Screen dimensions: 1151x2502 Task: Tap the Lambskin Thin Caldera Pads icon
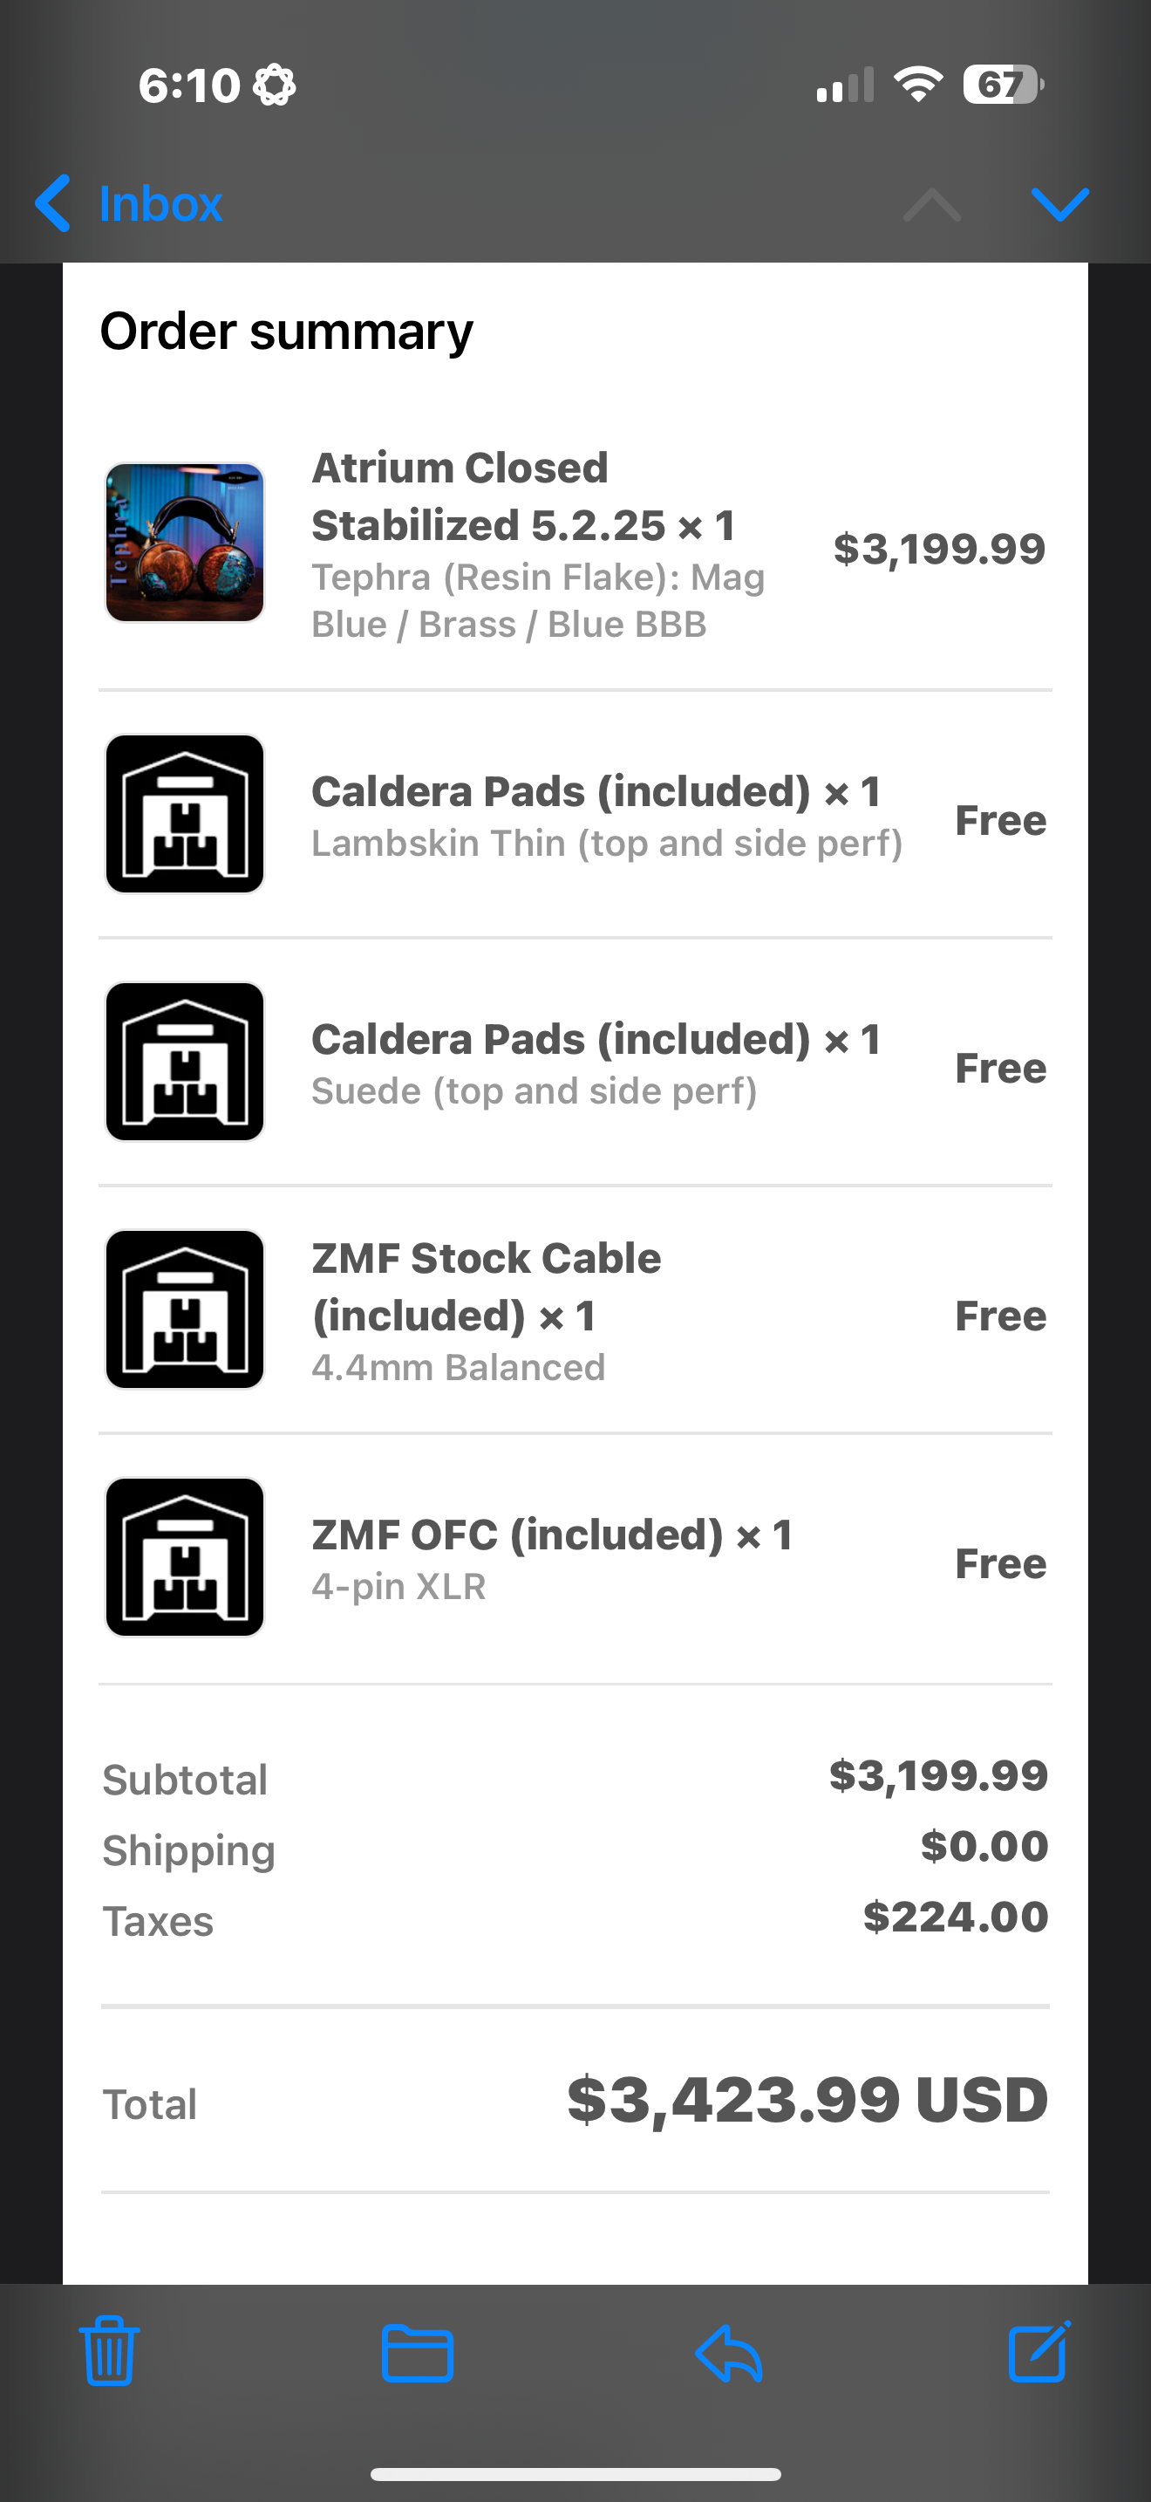point(184,814)
